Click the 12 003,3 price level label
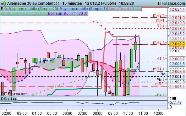This screenshot has width=186, height=116. pos(177,72)
